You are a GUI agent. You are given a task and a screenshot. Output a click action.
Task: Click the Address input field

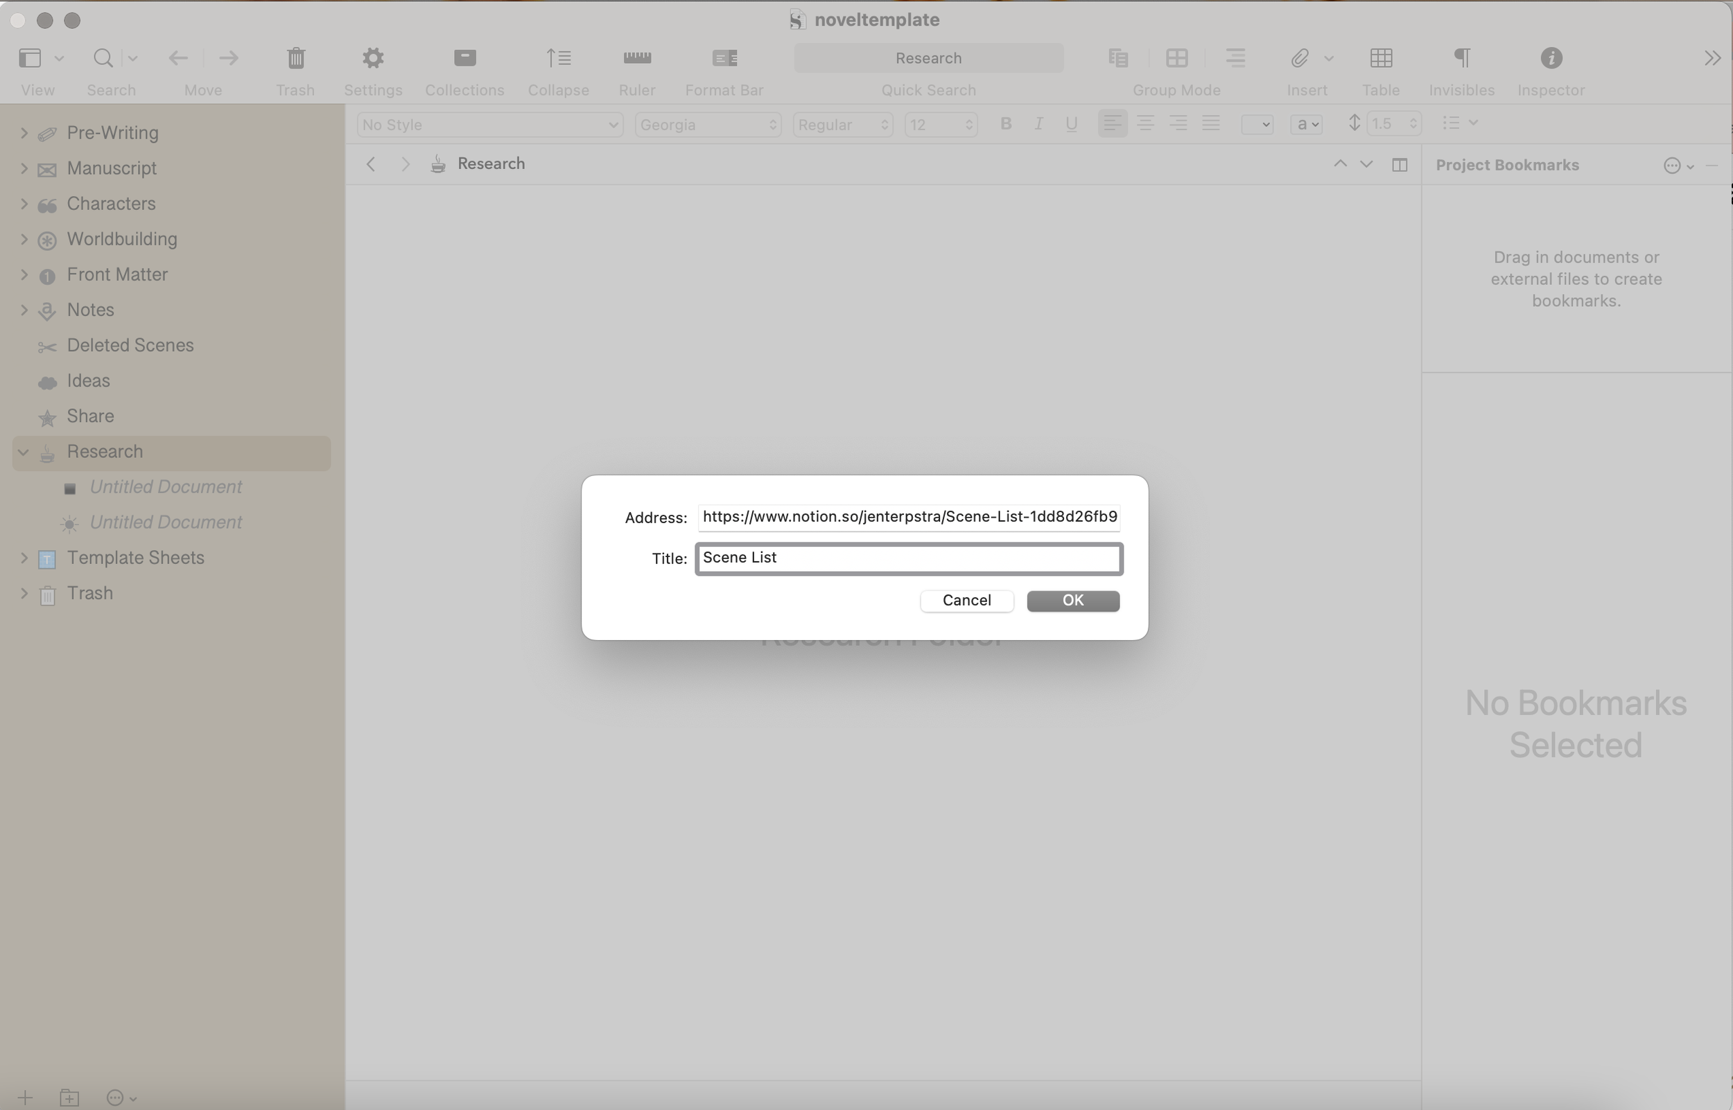pos(908,517)
